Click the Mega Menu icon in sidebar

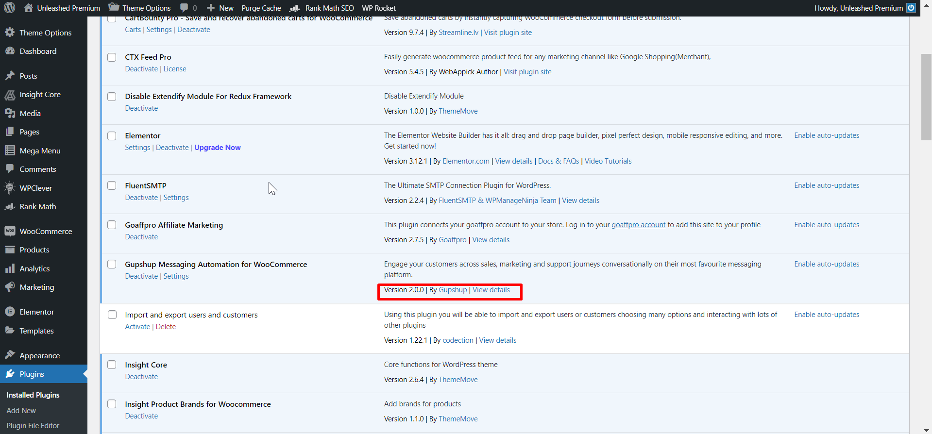10,150
